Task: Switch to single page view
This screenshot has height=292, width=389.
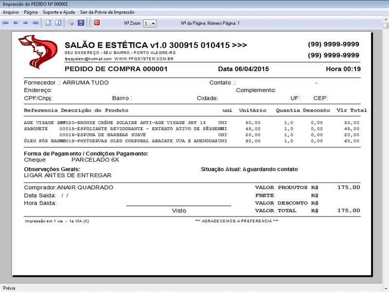Action: [48, 23]
